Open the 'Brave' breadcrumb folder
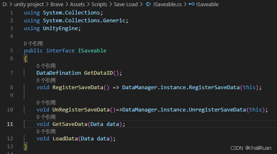Screen dimensions: 277x154 coord(57,4)
